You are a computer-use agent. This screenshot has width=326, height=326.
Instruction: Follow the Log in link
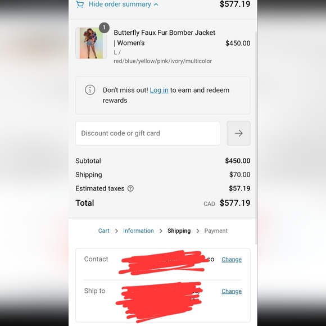[x=159, y=90]
